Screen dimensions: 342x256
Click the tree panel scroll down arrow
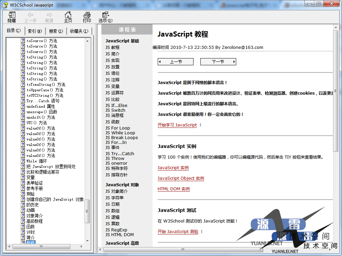(x=87, y=241)
